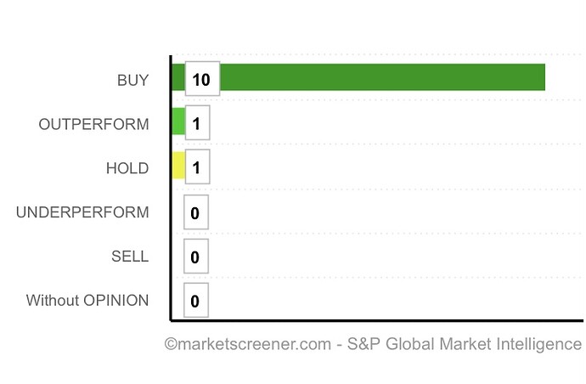Image resolution: width=586 pixels, height=384 pixels.
Task: Select the yellow HOLD bar
Action: [178, 166]
